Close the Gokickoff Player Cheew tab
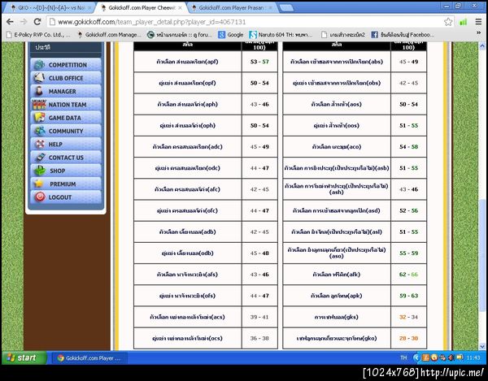488x381 pixels. (x=181, y=8)
